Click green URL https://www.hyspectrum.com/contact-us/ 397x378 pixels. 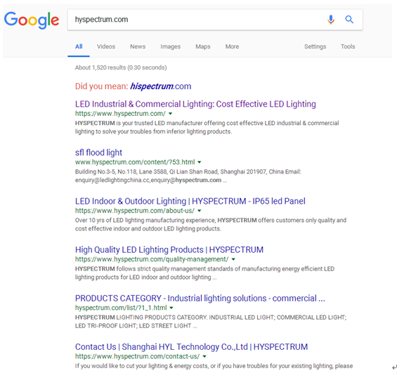click(137, 356)
